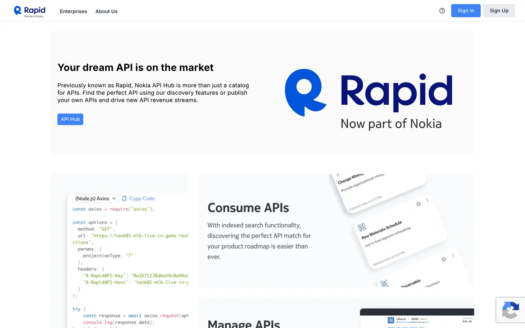This screenshot has height=328, width=525.
Task: Click the "Raw Materials Schedule" card title
Action: tap(382, 230)
